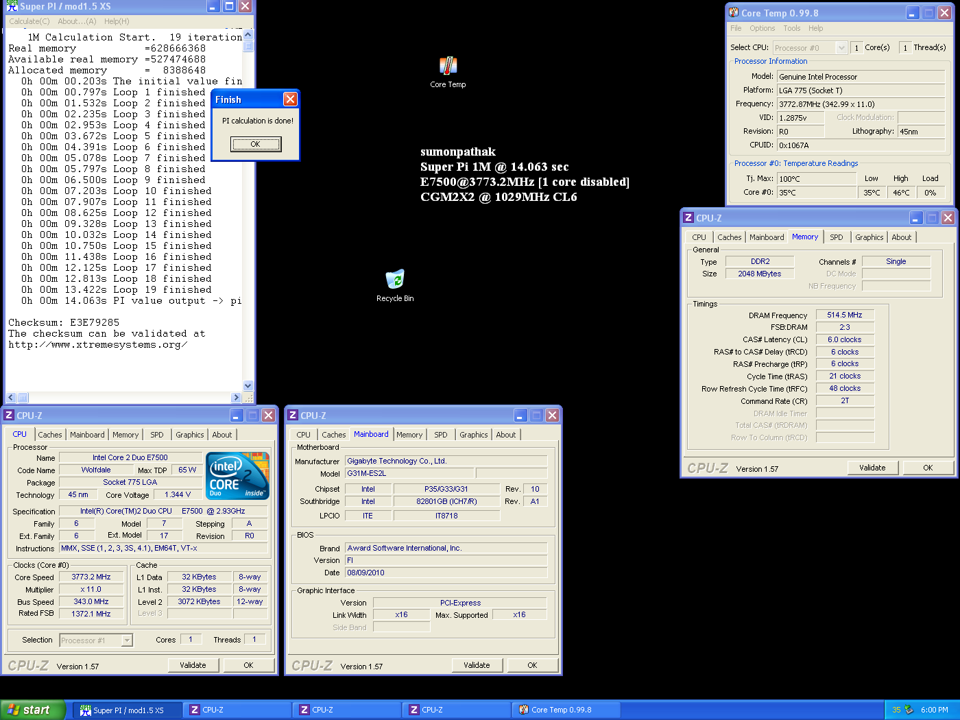Open the Core Temp 0.99.8 taskbar button
Screen dimensions: 960x720
pos(566,710)
